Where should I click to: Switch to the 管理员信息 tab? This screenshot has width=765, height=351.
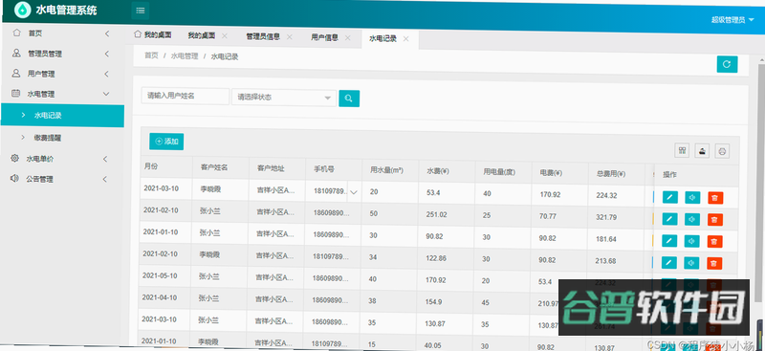pyautogui.click(x=262, y=36)
